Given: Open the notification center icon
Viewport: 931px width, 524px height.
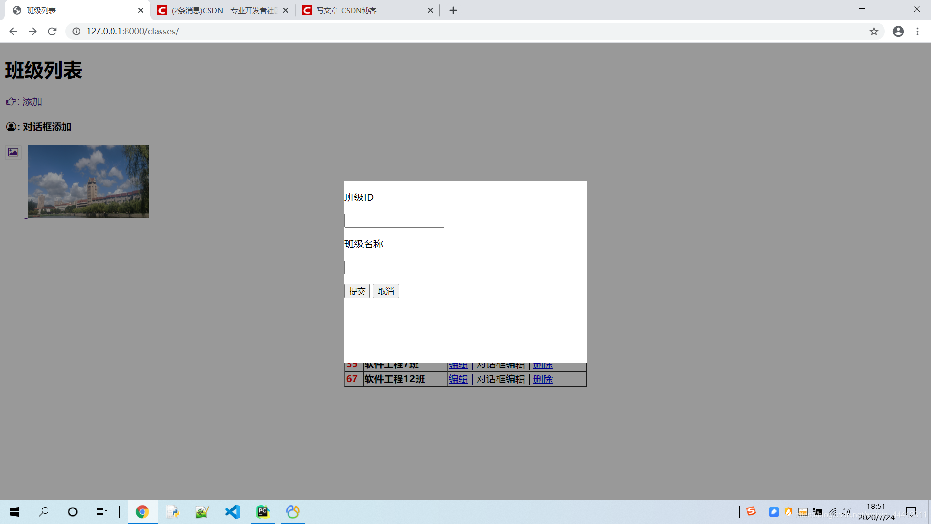Looking at the screenshot, I should click(x=911, y=512).
